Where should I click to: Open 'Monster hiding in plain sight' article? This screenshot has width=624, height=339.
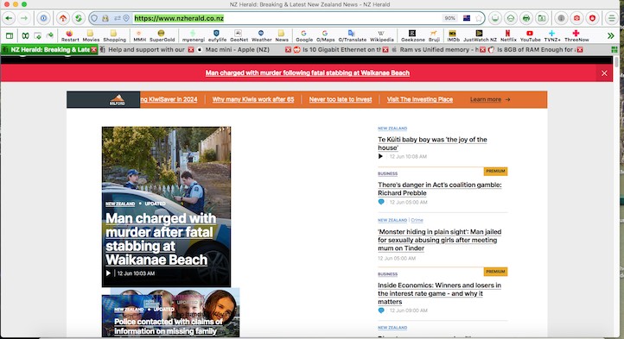pyautogui.click(x=439, y=240)
